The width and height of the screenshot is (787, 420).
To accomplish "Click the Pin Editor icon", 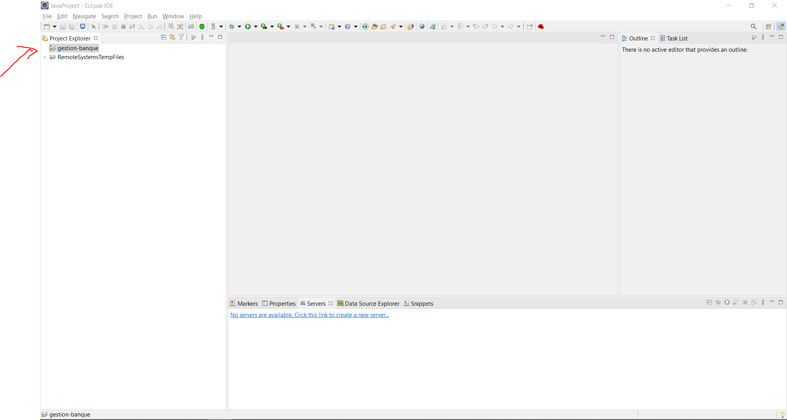I will (529, 26).
